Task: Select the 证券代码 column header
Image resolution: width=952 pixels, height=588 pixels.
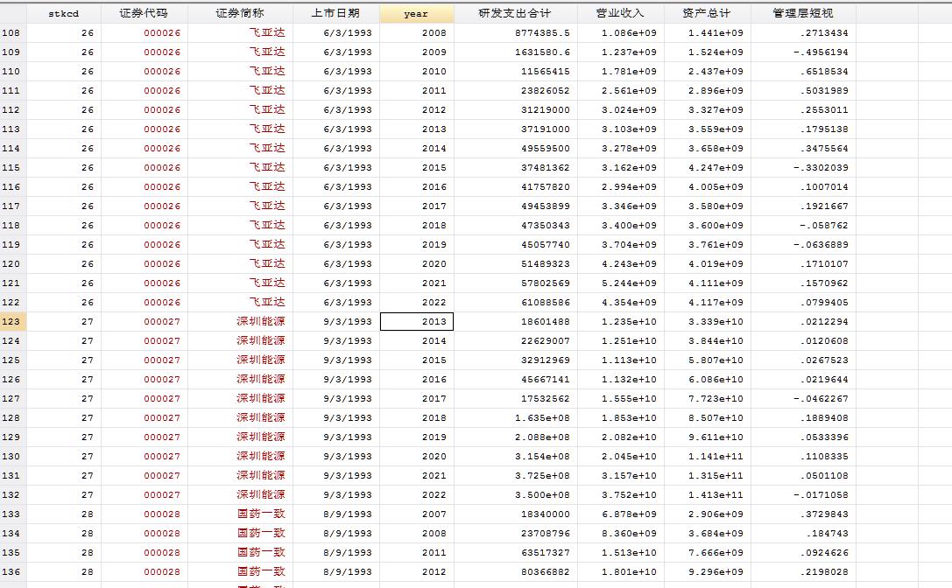Action: click(x=144, y=13)
